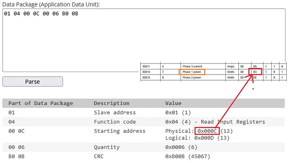Click the Parse button
This screenshot has height=163, width=298.
(x=33, y=81)
